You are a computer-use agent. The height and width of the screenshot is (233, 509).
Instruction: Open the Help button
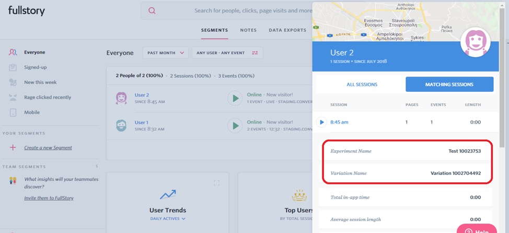click(476, 230)
